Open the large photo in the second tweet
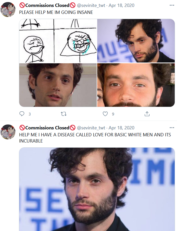The width and height of the screenshot is (177, 231). tap(97, 189)
